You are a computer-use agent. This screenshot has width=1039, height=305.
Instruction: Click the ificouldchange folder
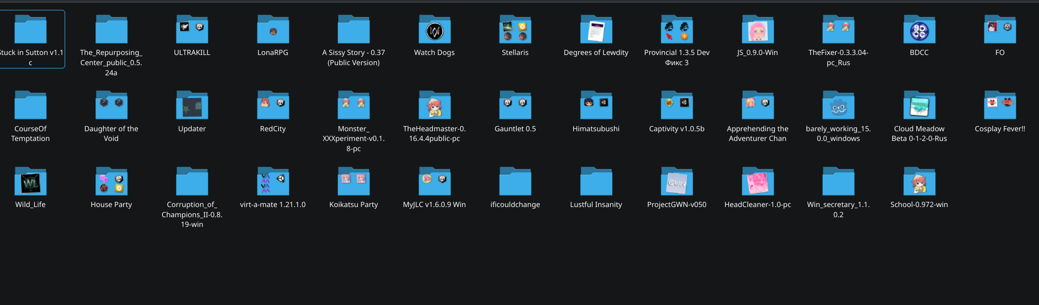coord(515,183)
